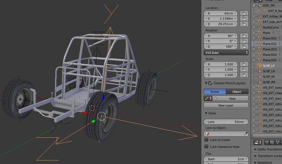Expand the Relations panel
282x164 pixels.
coord(255,162)
